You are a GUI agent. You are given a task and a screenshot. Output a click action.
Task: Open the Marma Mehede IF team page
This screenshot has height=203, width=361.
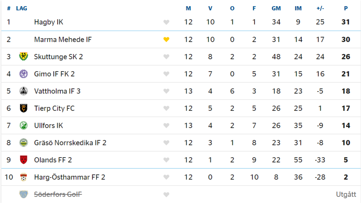63,40
